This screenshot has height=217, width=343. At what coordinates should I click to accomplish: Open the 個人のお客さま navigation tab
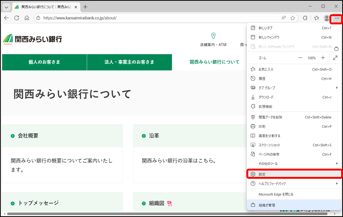(x=44, y=62)
